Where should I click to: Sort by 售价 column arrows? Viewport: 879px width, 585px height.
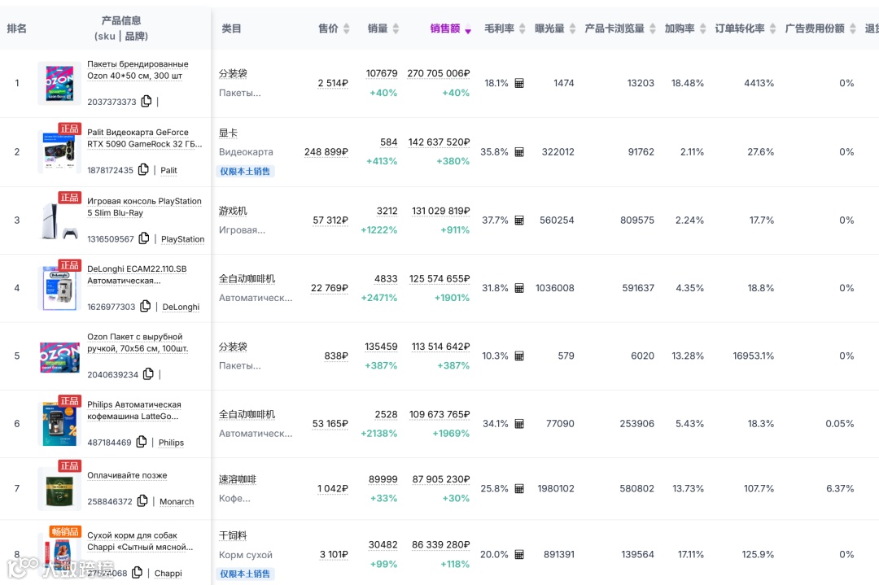(347, 28)
